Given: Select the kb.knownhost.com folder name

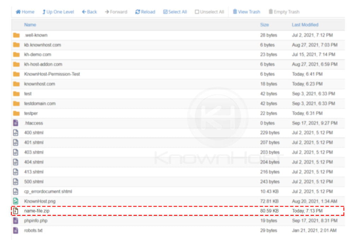Looking at the screenshot, I should 42,45.
